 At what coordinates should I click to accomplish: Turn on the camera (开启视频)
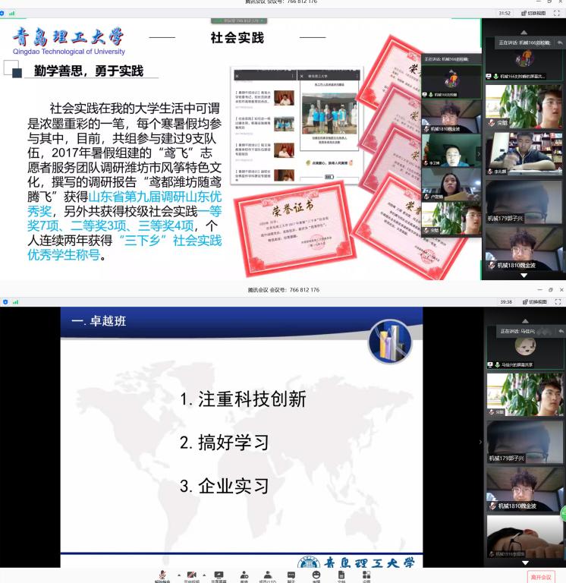pos(192,575)
